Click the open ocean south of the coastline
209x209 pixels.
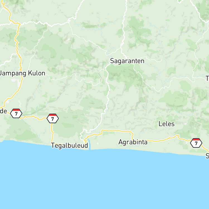click(104, 180)
